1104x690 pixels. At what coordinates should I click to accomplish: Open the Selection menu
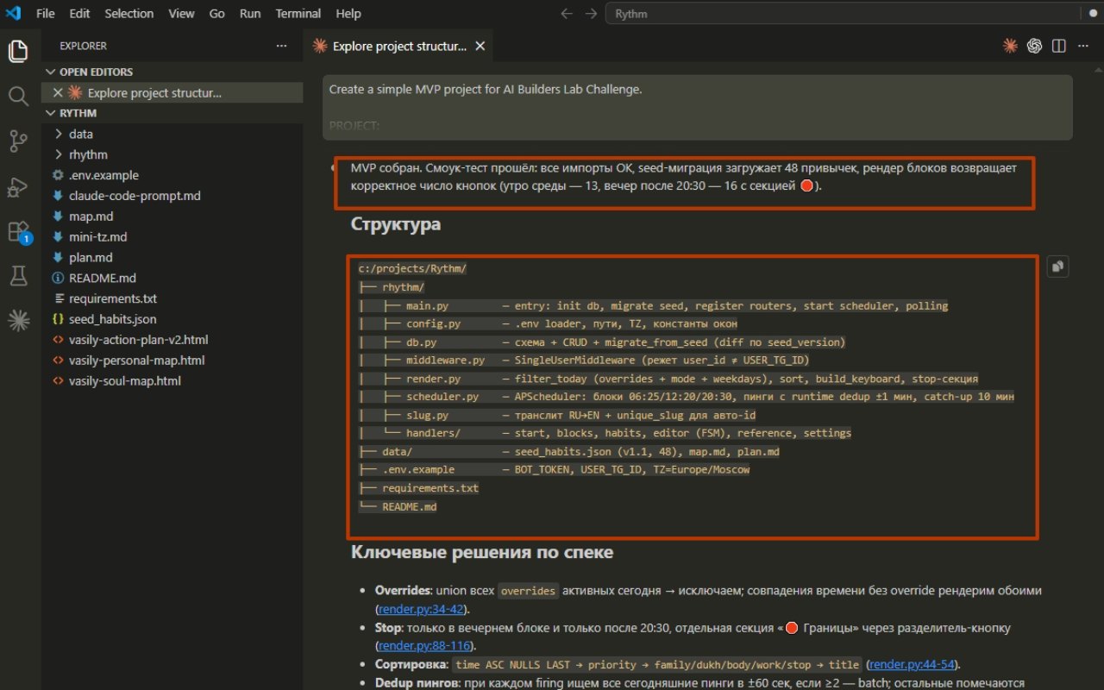(x=129, y=14)
